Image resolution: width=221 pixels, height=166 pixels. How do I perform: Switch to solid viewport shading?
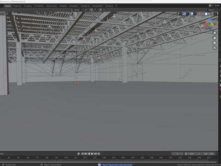(206, 14)
